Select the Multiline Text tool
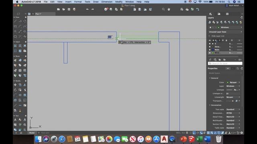 click(x=15, y=120)
